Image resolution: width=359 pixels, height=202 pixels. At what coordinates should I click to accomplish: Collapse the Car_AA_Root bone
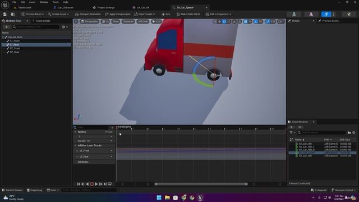click(x=3, y=37)
